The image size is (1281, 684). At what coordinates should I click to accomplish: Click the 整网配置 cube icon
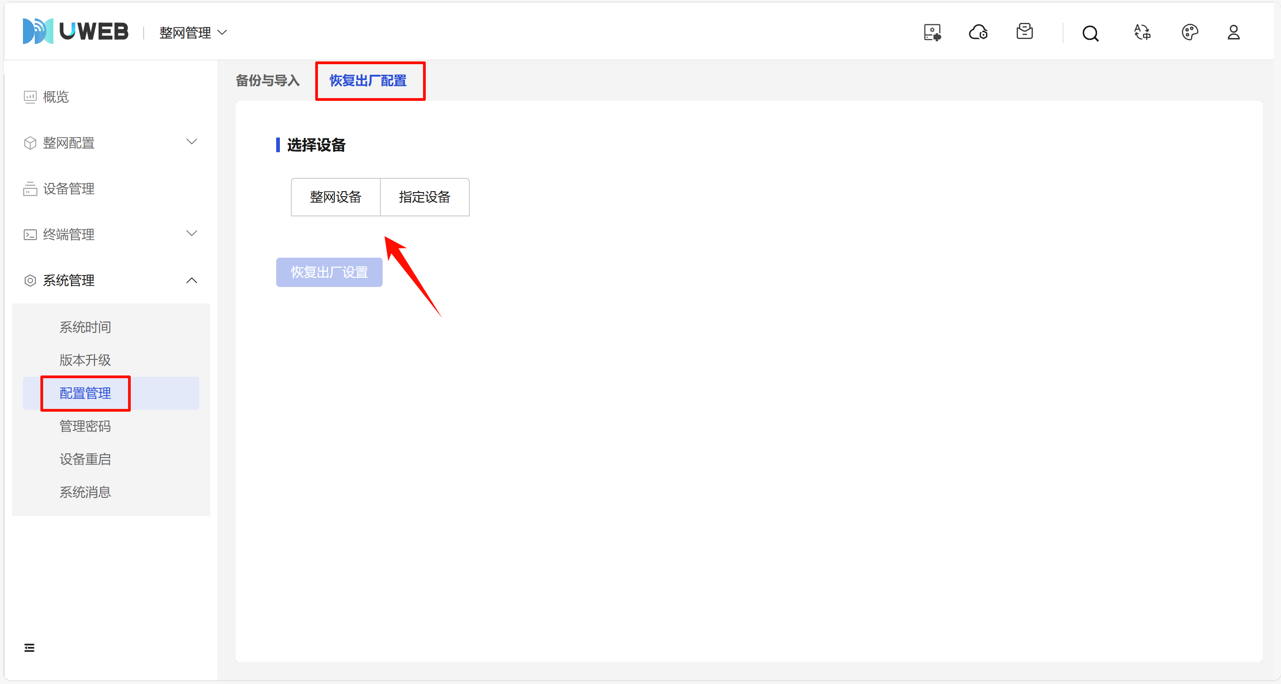[x=30, y=143]
